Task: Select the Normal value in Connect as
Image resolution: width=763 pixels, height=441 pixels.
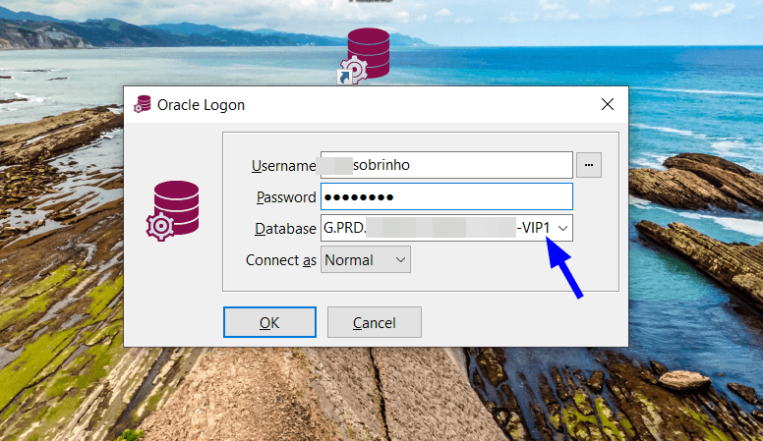Action: pos(350,259)
